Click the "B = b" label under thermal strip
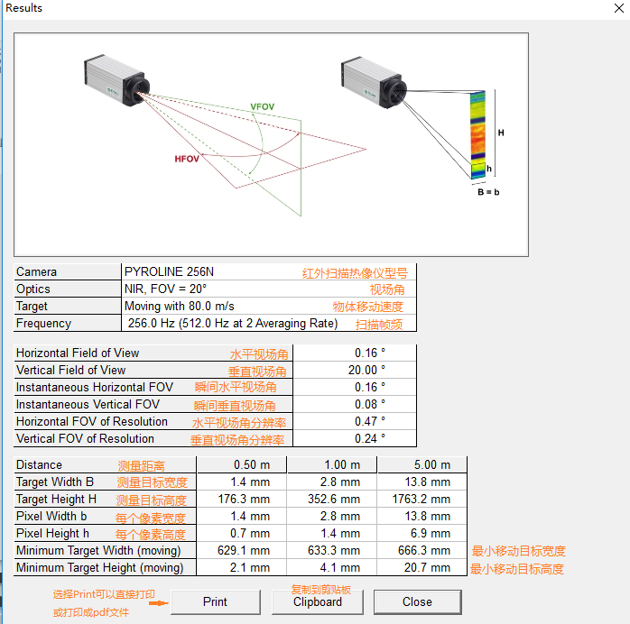Screen dimensions: 630x624 coord(488,191)
